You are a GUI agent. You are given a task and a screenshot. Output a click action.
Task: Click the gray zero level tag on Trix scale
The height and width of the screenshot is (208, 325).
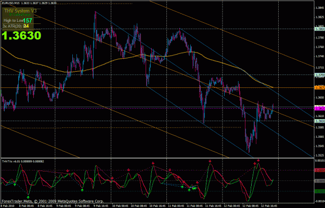(320, 181)
